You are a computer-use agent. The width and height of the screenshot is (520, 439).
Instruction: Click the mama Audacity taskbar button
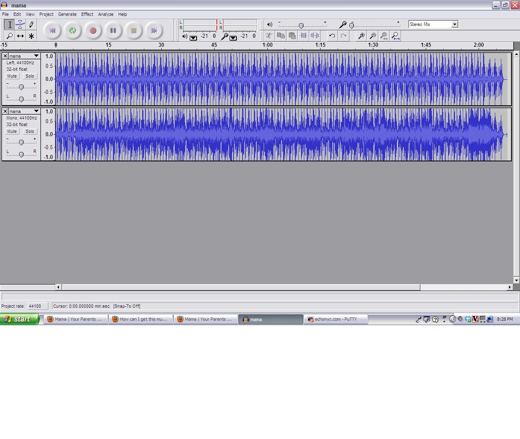[x=271, y=319]
